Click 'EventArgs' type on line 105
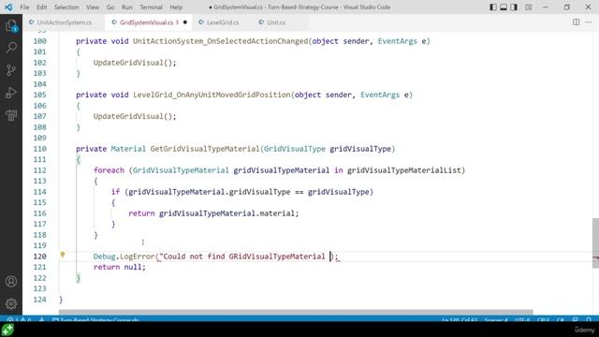 (x=380, y=95)
